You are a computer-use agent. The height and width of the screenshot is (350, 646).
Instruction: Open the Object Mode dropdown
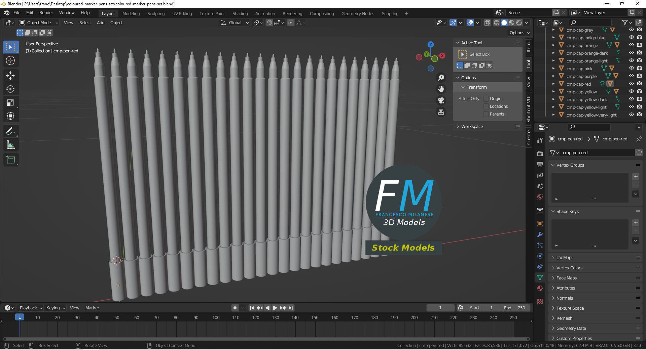pos(39,23)
